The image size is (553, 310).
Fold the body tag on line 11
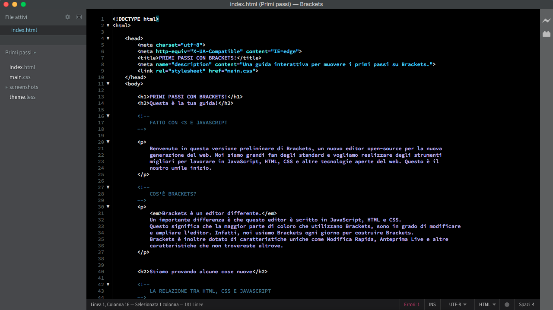click(x=108, y=84)
